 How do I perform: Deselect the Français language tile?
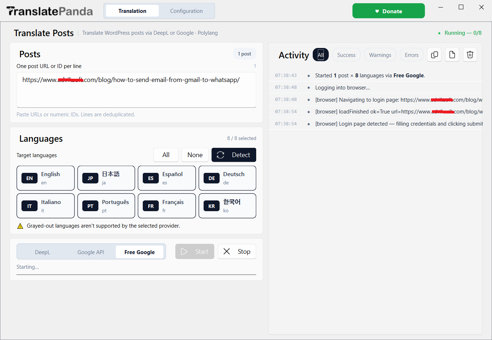pos(167,206)
